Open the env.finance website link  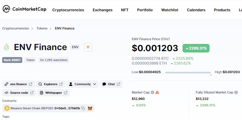point(18,84)
